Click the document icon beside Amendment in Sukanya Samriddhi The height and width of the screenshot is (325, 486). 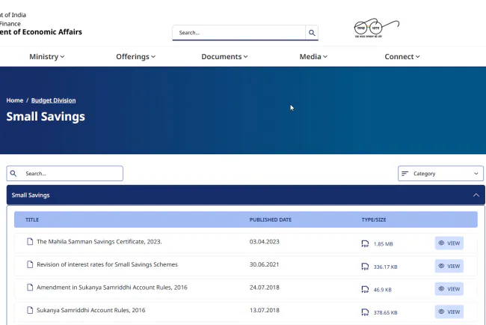coord(30,288)
